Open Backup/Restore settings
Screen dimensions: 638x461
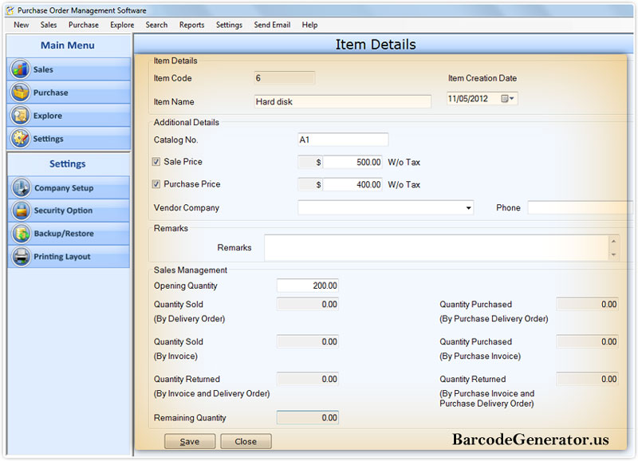pyautogui.click(x=69, y=234)
